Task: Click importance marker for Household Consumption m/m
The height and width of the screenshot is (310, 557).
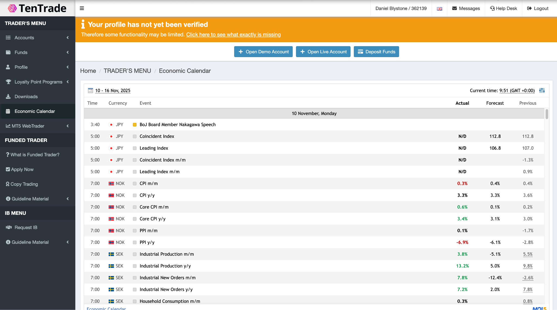Action: coord(135,301)
